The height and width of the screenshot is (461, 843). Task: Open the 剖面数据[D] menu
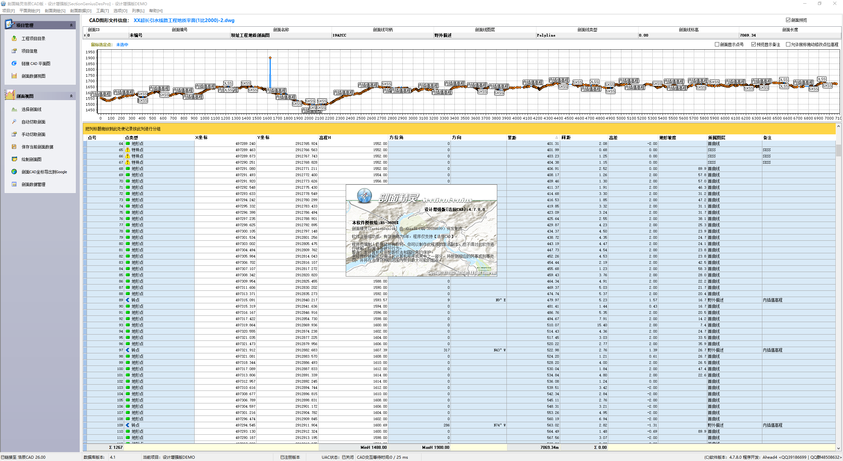tap(81, 11)
